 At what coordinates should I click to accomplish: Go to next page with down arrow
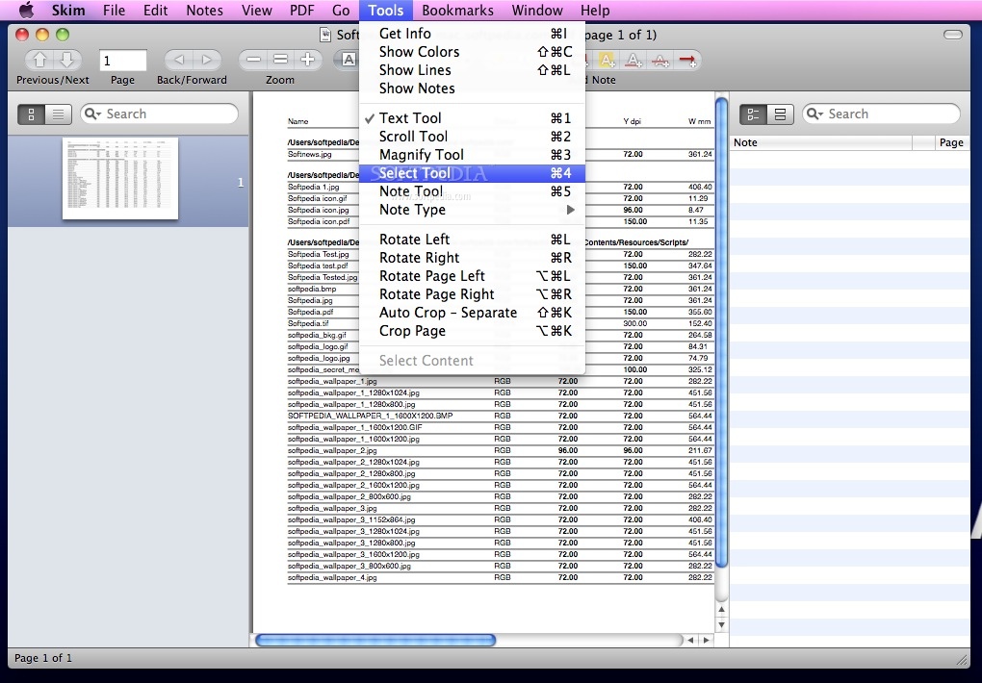(x=66, y=60)
